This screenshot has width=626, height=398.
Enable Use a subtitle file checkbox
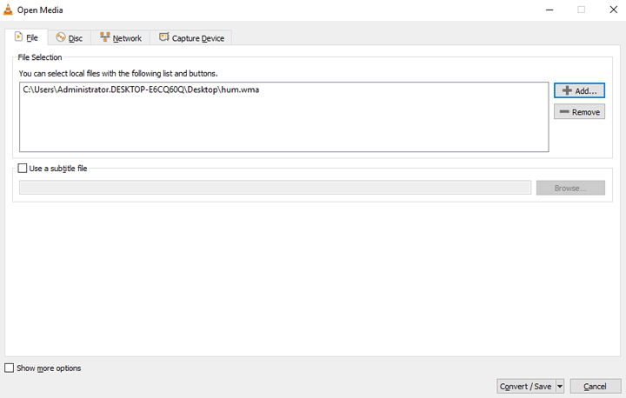point(23,168)
